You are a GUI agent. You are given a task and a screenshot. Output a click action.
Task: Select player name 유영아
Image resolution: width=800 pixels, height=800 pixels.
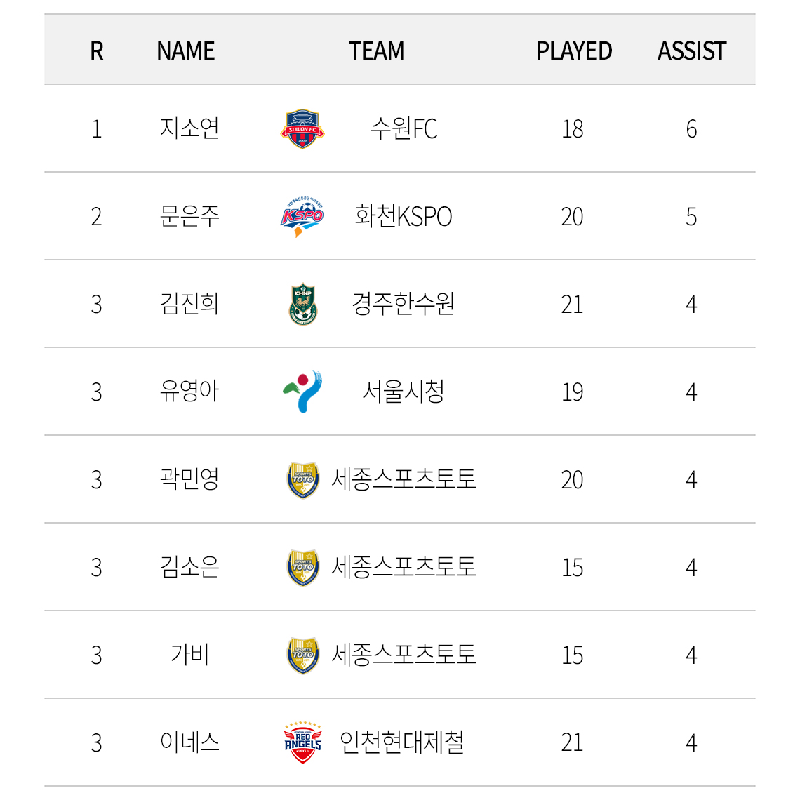[189, 392]
